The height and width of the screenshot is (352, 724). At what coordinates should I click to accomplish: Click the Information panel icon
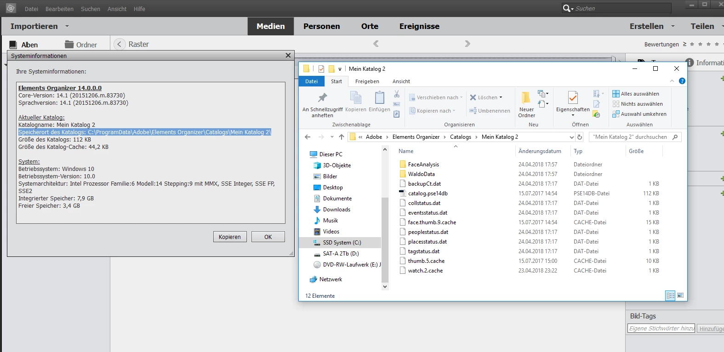[690, 62]
